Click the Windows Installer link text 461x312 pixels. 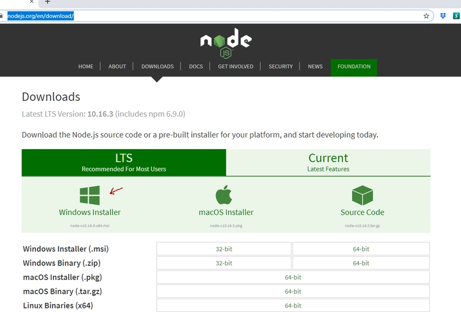(x=90, y=212)
